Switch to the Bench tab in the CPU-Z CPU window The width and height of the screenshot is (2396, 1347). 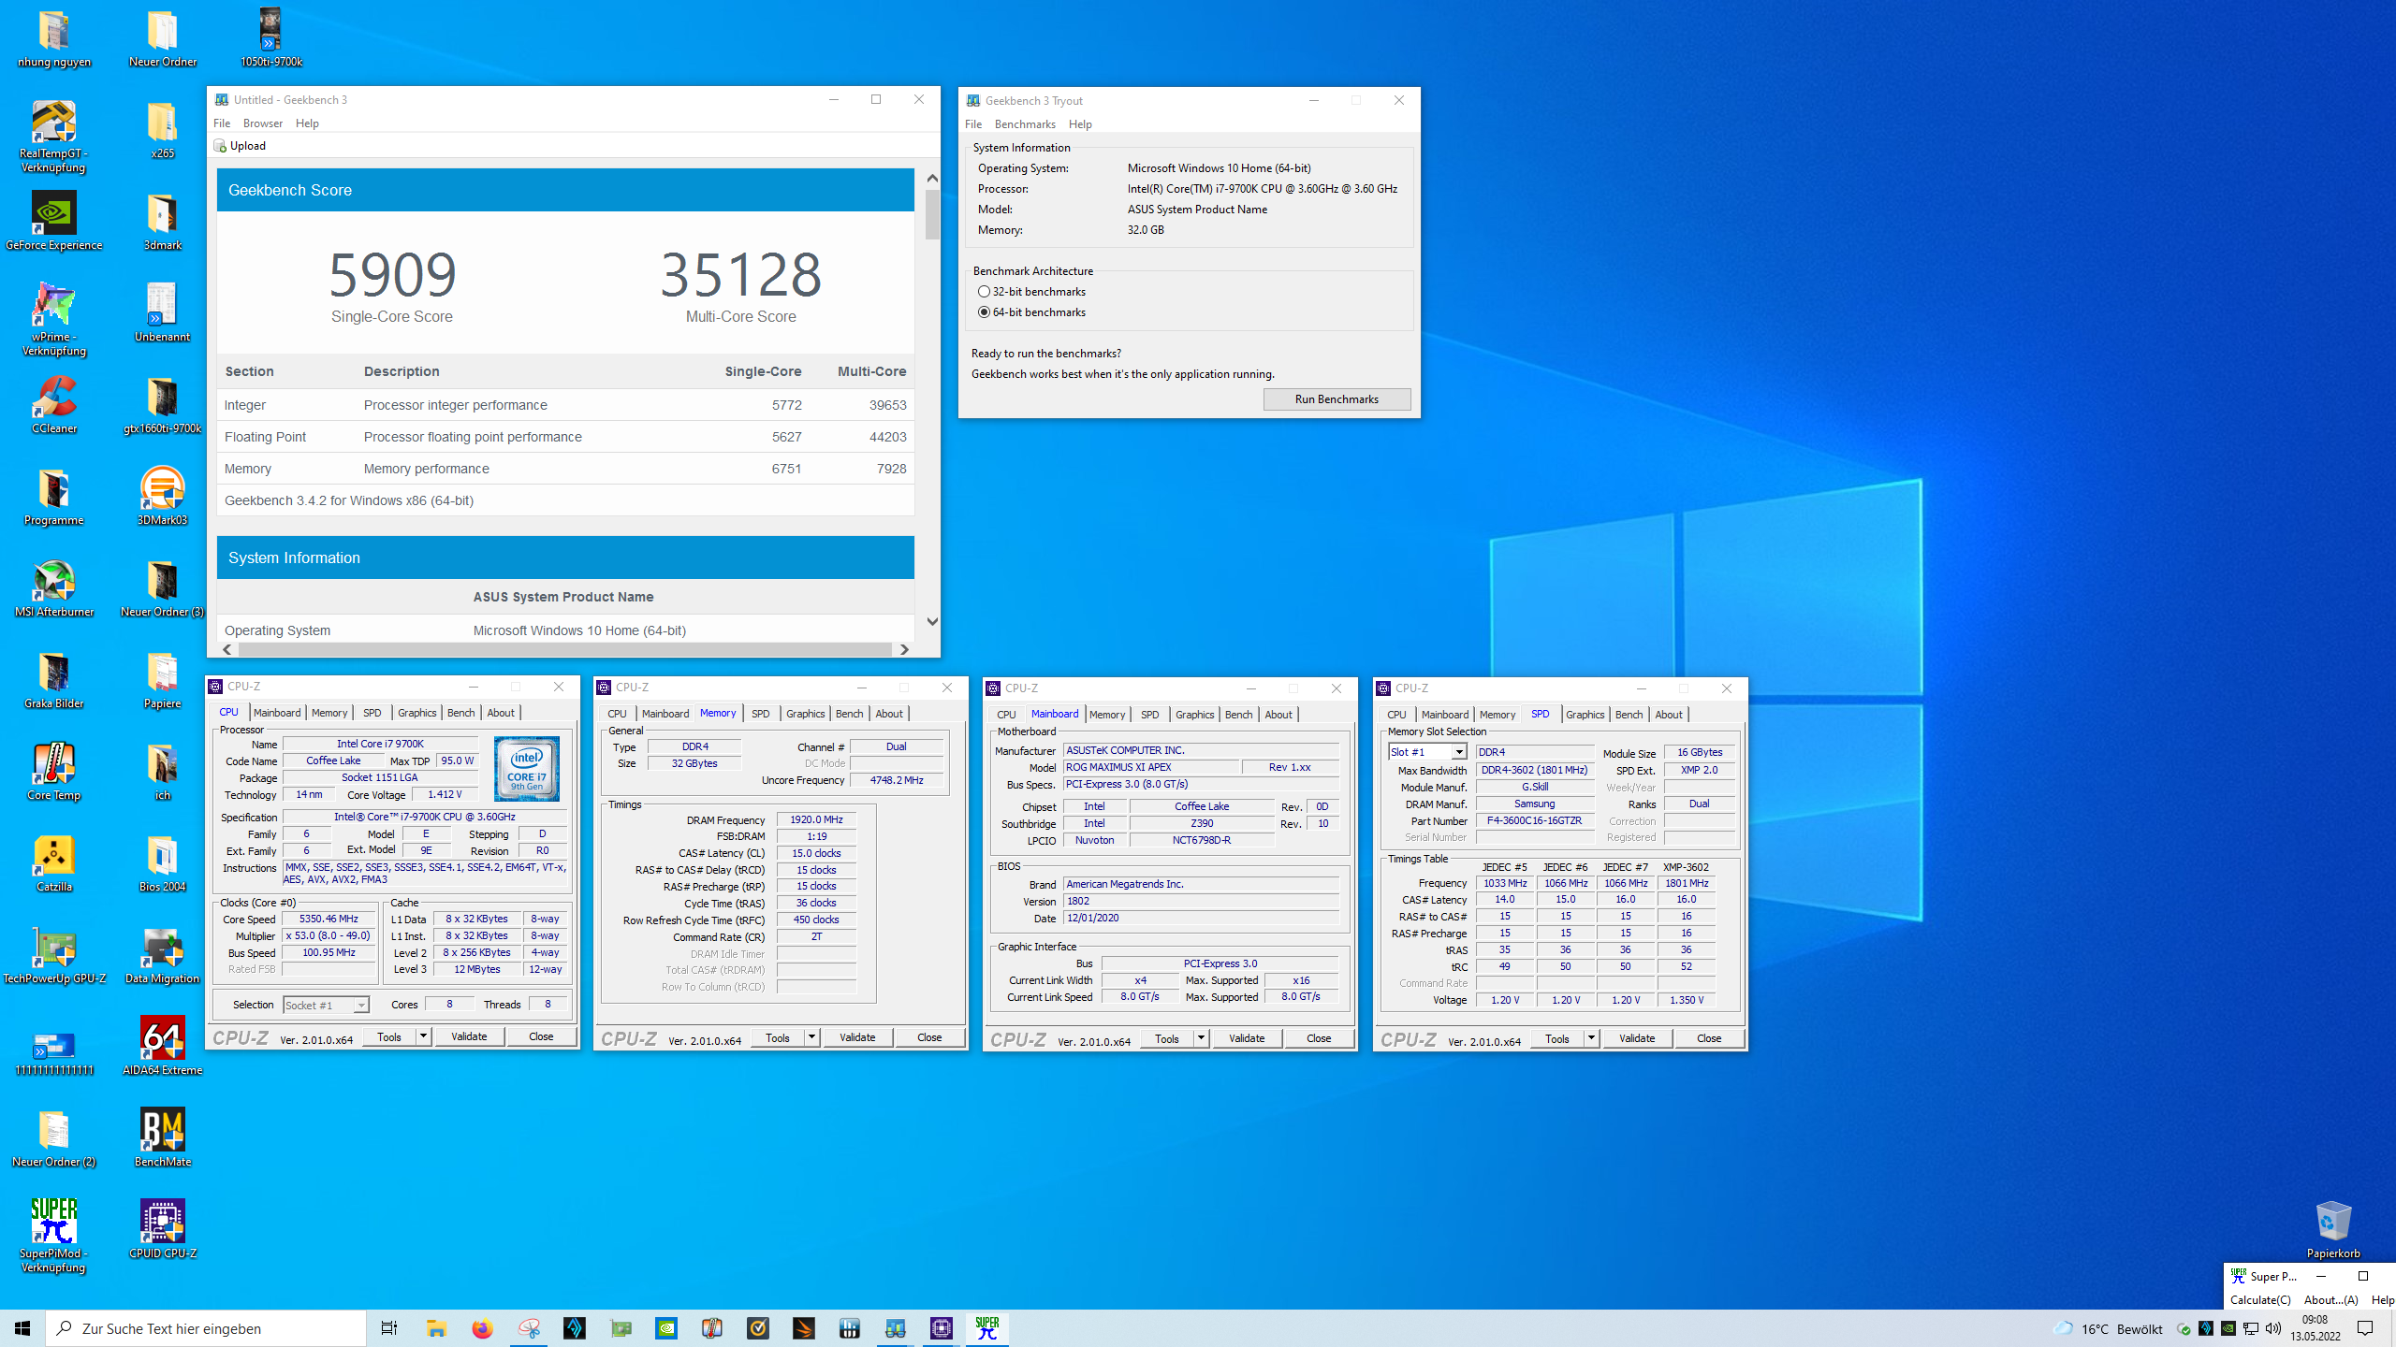click(x=460, y=713)
